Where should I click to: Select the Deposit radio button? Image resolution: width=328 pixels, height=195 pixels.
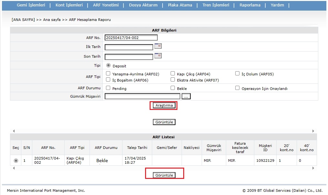108,65
